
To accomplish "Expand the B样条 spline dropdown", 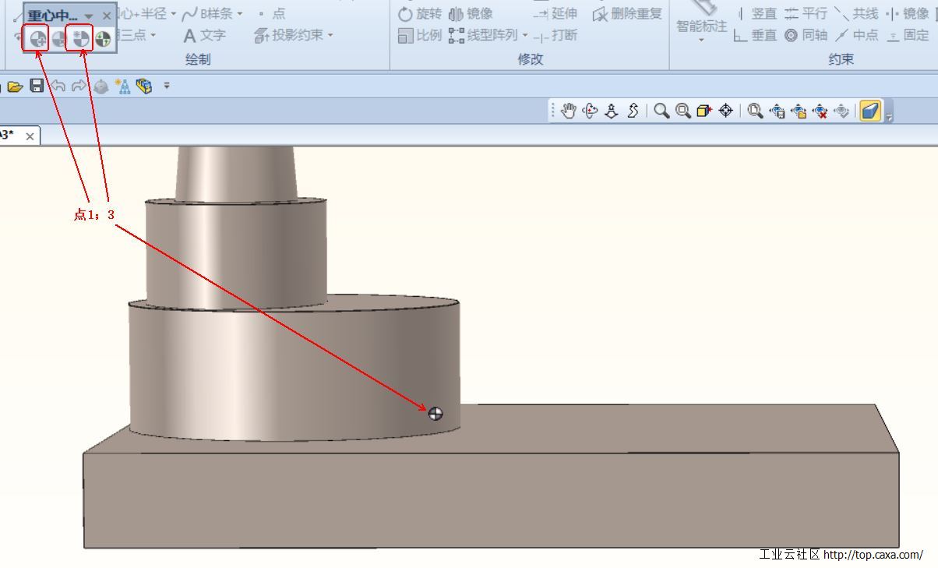I will point(240,14).
